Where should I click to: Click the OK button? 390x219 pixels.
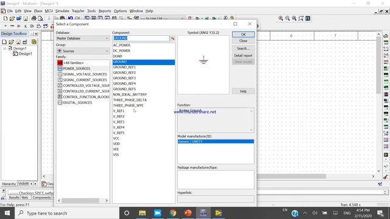(x=243, y=34)
